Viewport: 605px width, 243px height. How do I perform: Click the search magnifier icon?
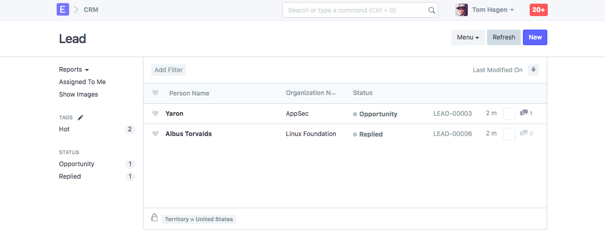(431, 10)
